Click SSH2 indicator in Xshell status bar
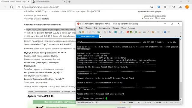Screen dimensions: 192x108 coord(123,103)
